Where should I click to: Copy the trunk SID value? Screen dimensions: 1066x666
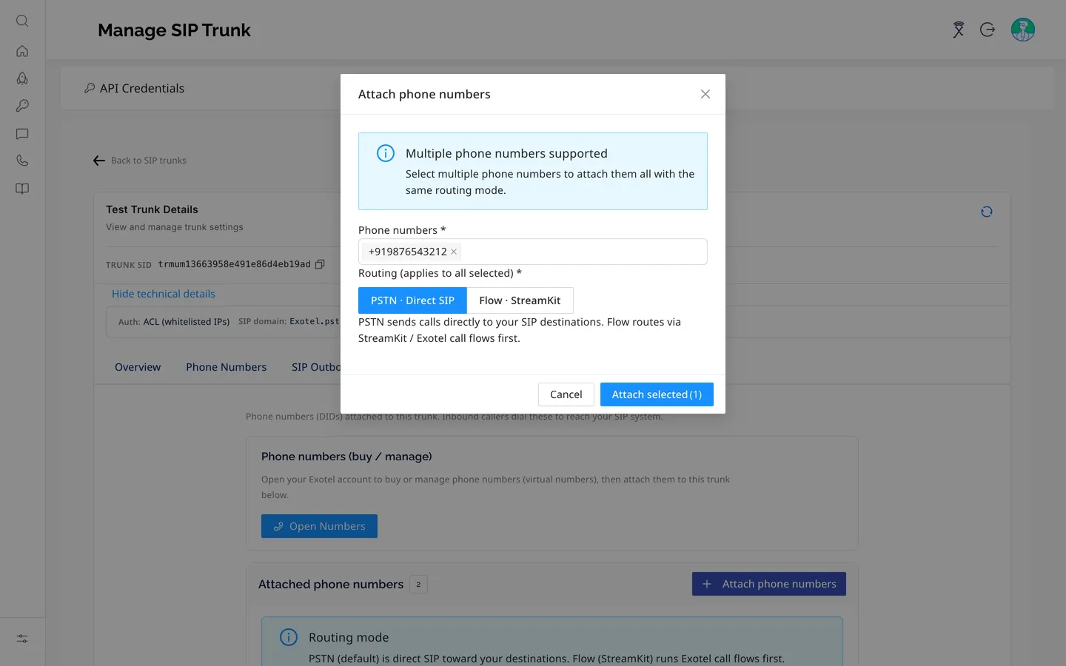pos(320,264)
